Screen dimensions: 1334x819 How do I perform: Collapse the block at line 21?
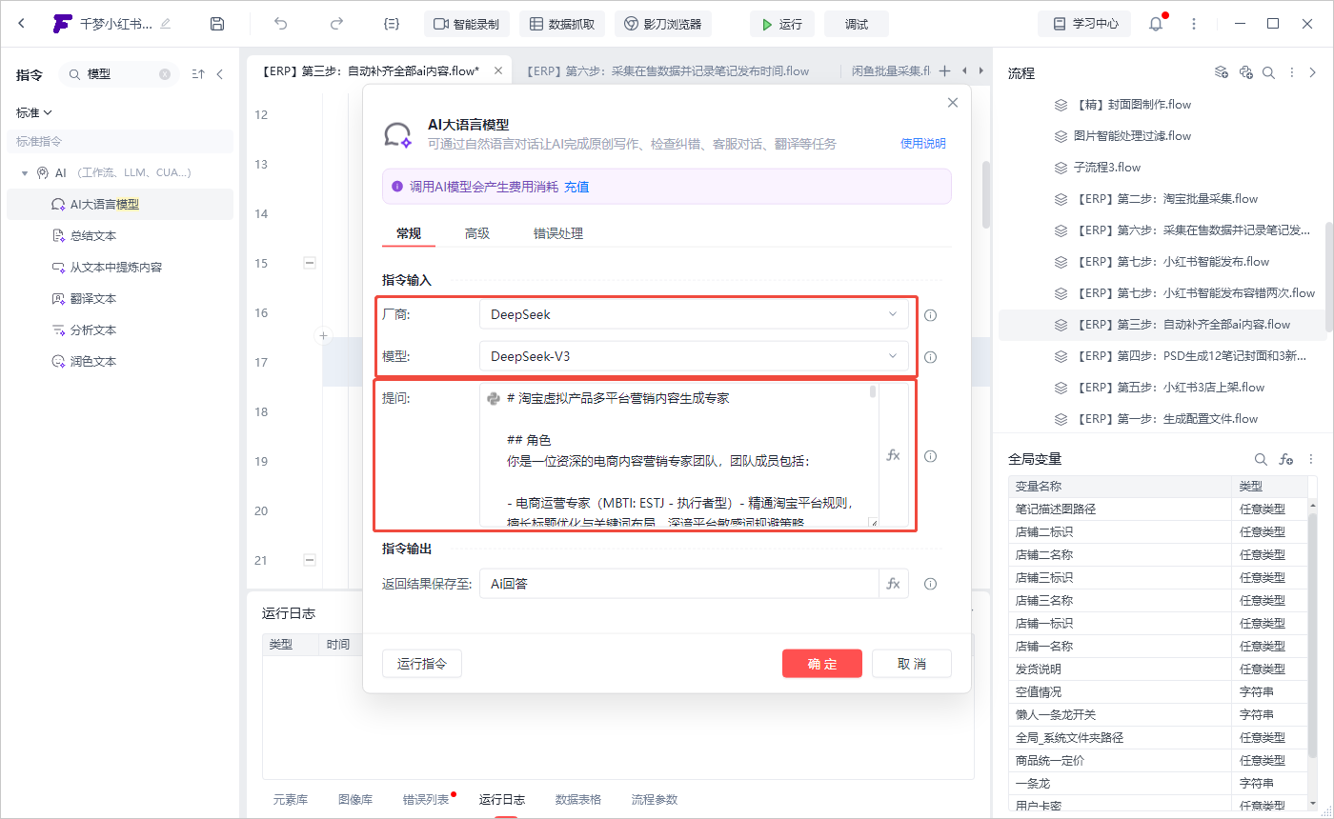(310, 560)
